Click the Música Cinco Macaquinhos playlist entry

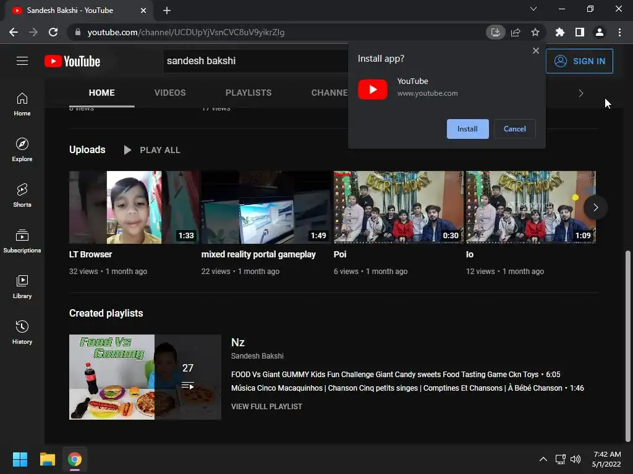[x=407, y=388]
